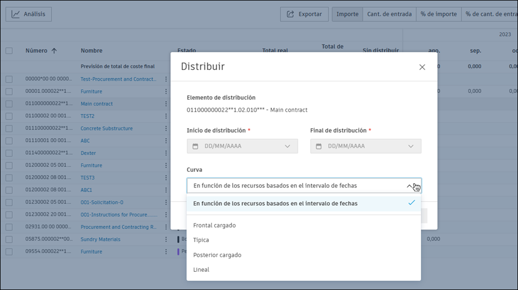This screenshot has width=518, height=290.
Task: Open the more menu for TEST3 row
Action: tap(166, 178)
